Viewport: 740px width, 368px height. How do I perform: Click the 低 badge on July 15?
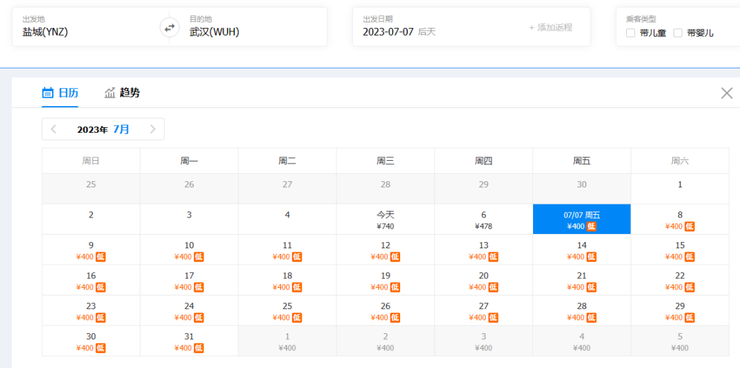tap(689, 257)
